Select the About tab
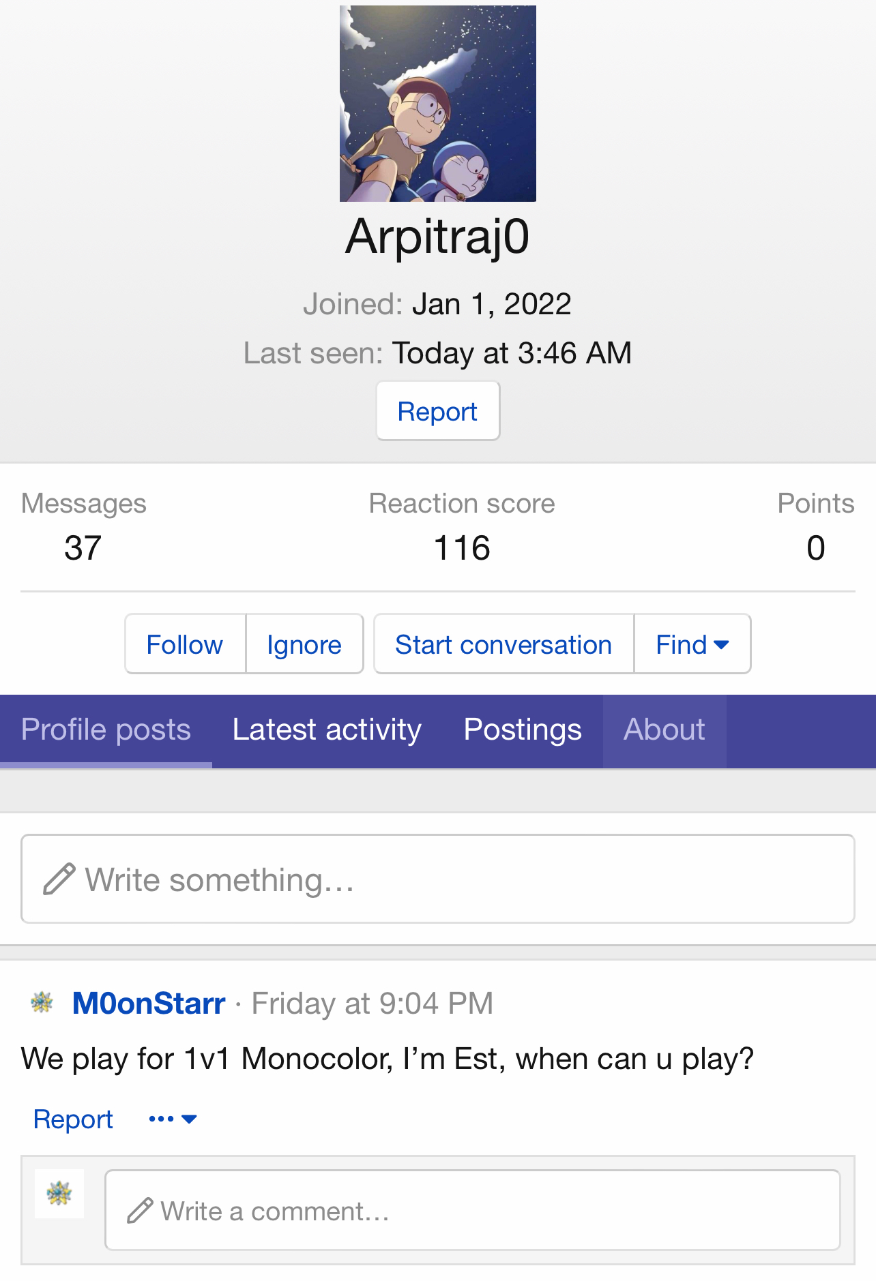The width and height of the screenshot is (876, 1281). 664,730
